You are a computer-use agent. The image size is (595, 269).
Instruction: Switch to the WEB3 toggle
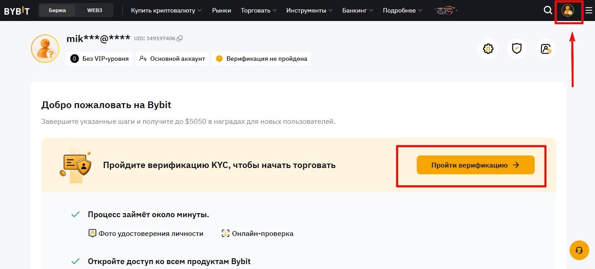pos(94,10)
